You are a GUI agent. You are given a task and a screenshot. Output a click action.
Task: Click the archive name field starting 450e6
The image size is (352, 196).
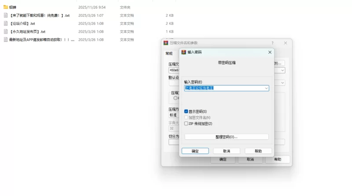click(x=174, y=70)
